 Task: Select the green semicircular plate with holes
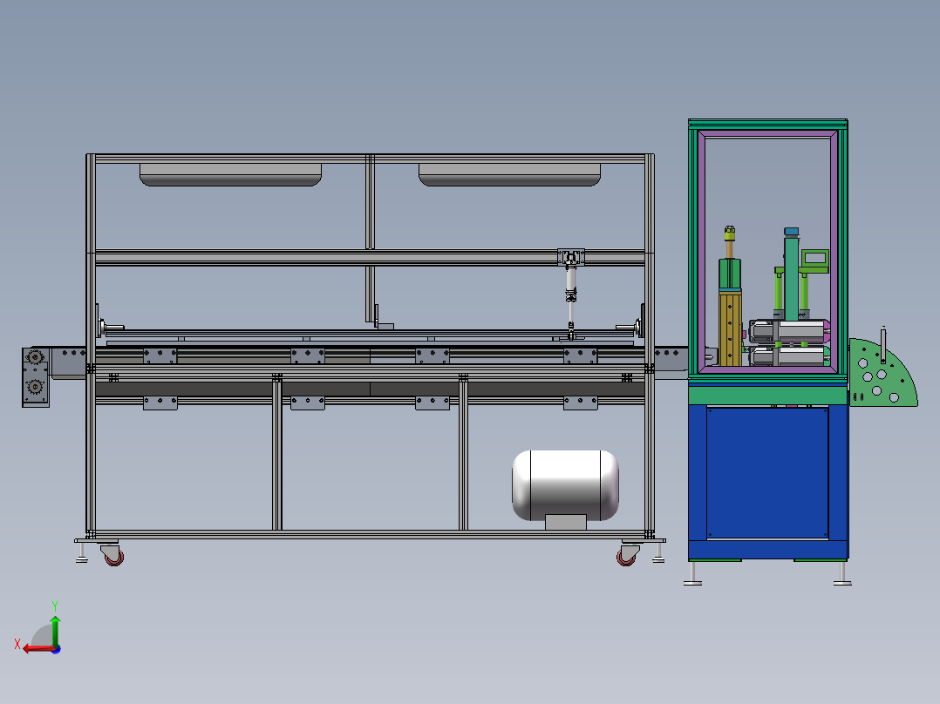tap(882, 375)
